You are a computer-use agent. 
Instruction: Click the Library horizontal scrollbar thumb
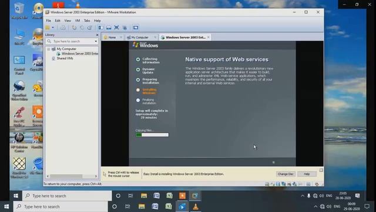pos(66,176)
